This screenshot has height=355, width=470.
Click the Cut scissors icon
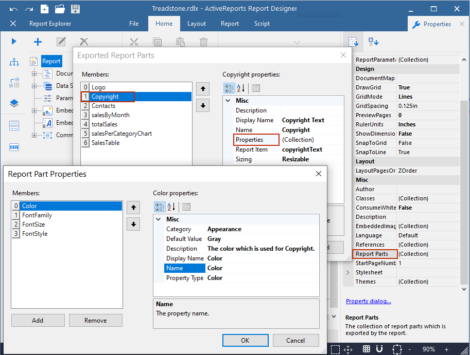tap(134, 42)
